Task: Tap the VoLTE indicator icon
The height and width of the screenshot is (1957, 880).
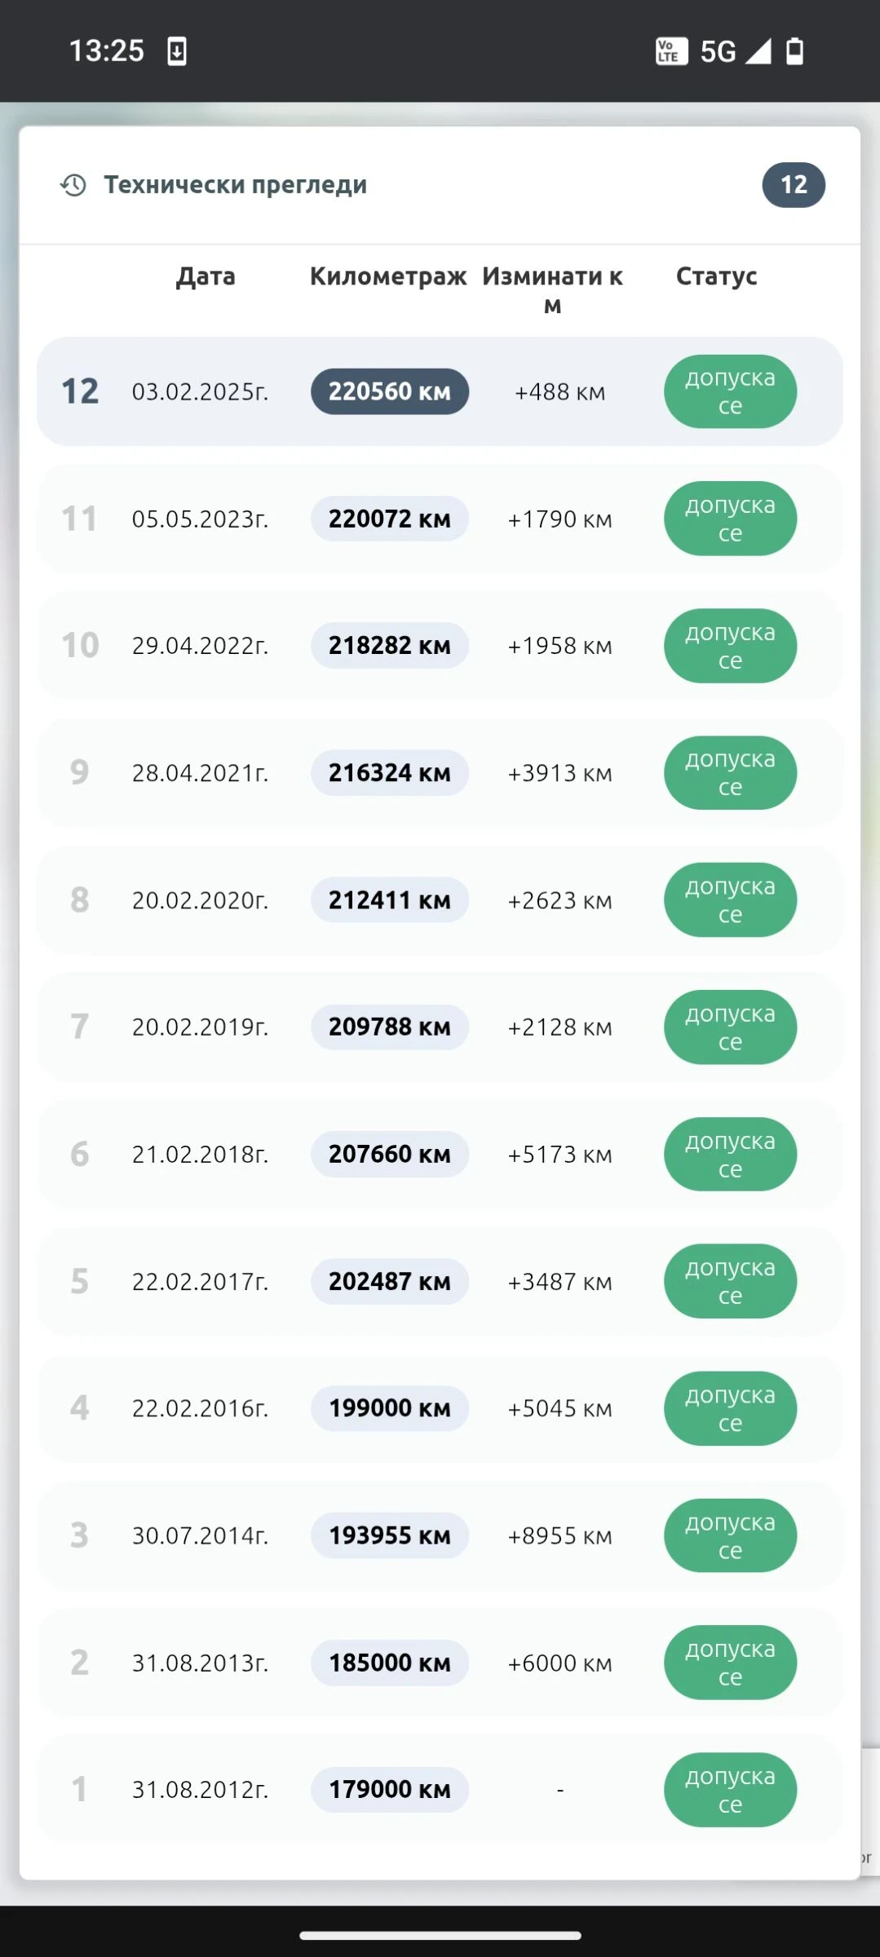Action: coord(671,51)
